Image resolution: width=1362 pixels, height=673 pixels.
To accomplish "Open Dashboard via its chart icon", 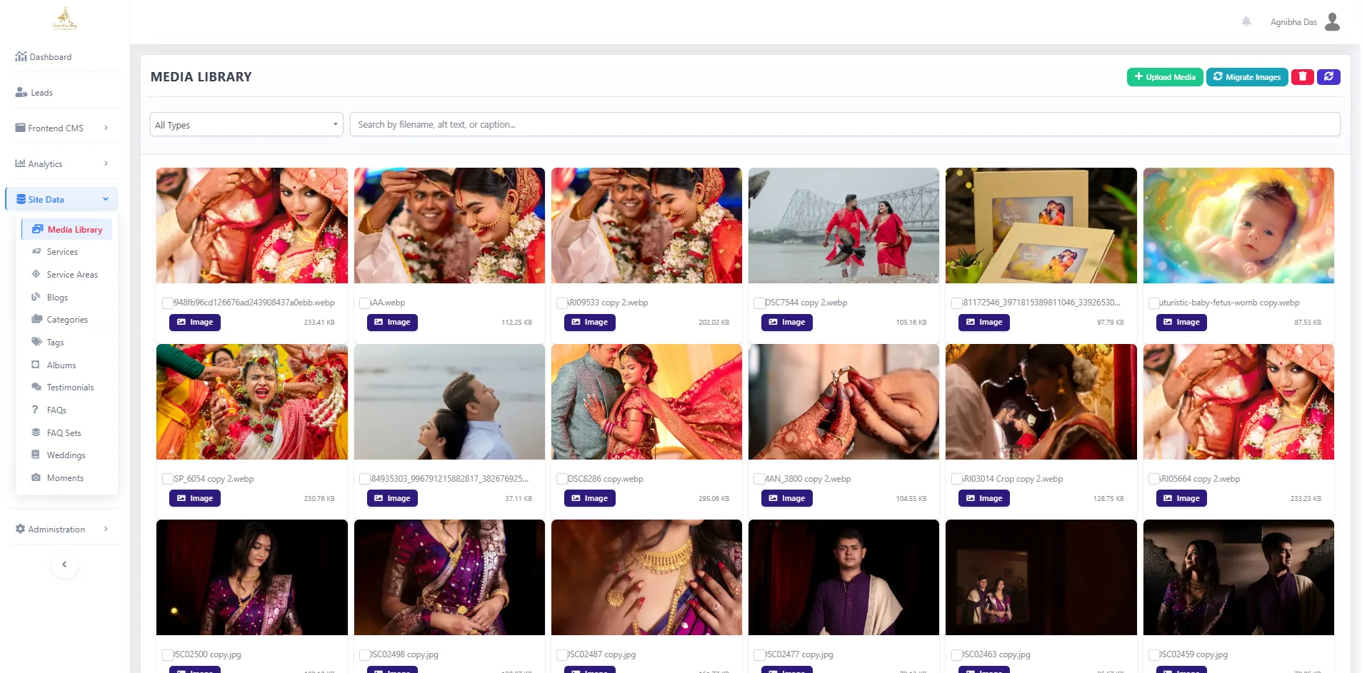I will 21,57.
